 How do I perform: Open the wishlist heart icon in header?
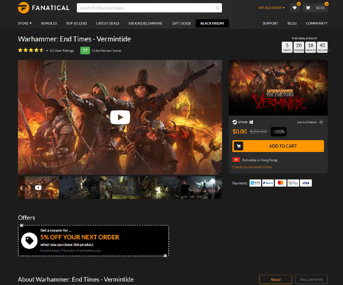click(295, 8)
